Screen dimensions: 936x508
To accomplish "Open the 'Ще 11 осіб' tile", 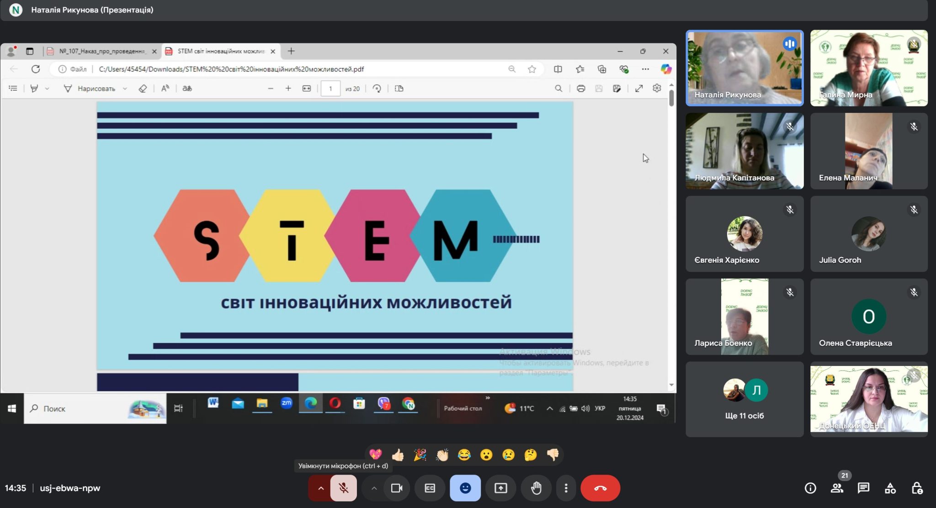I will coord(744,399).
